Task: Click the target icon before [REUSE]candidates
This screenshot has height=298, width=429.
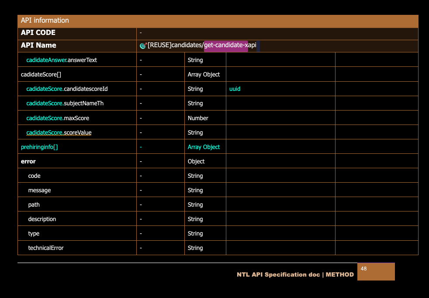Action: 142,46
